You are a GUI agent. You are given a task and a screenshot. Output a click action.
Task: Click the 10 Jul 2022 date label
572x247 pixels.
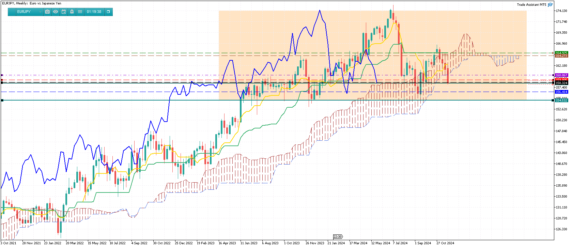pyautogui.click(x=118, y=243)
